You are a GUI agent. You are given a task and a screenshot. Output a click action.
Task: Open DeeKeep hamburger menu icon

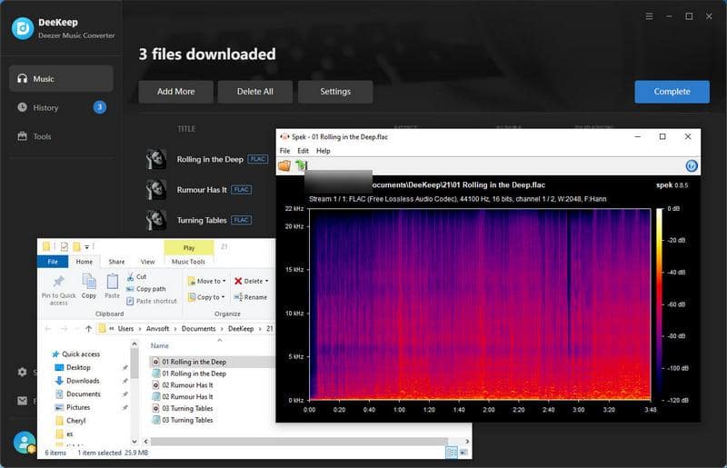click(649, 16)
